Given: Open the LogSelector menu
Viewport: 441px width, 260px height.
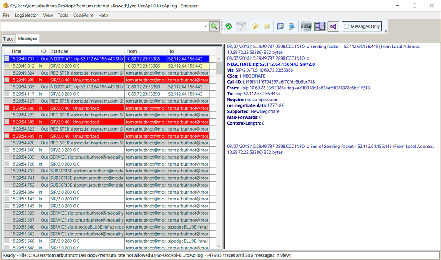Looking at the screenshot, I should point(26,15).
